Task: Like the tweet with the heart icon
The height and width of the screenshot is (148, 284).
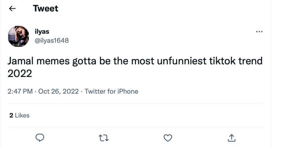Action: coord(168,138)
